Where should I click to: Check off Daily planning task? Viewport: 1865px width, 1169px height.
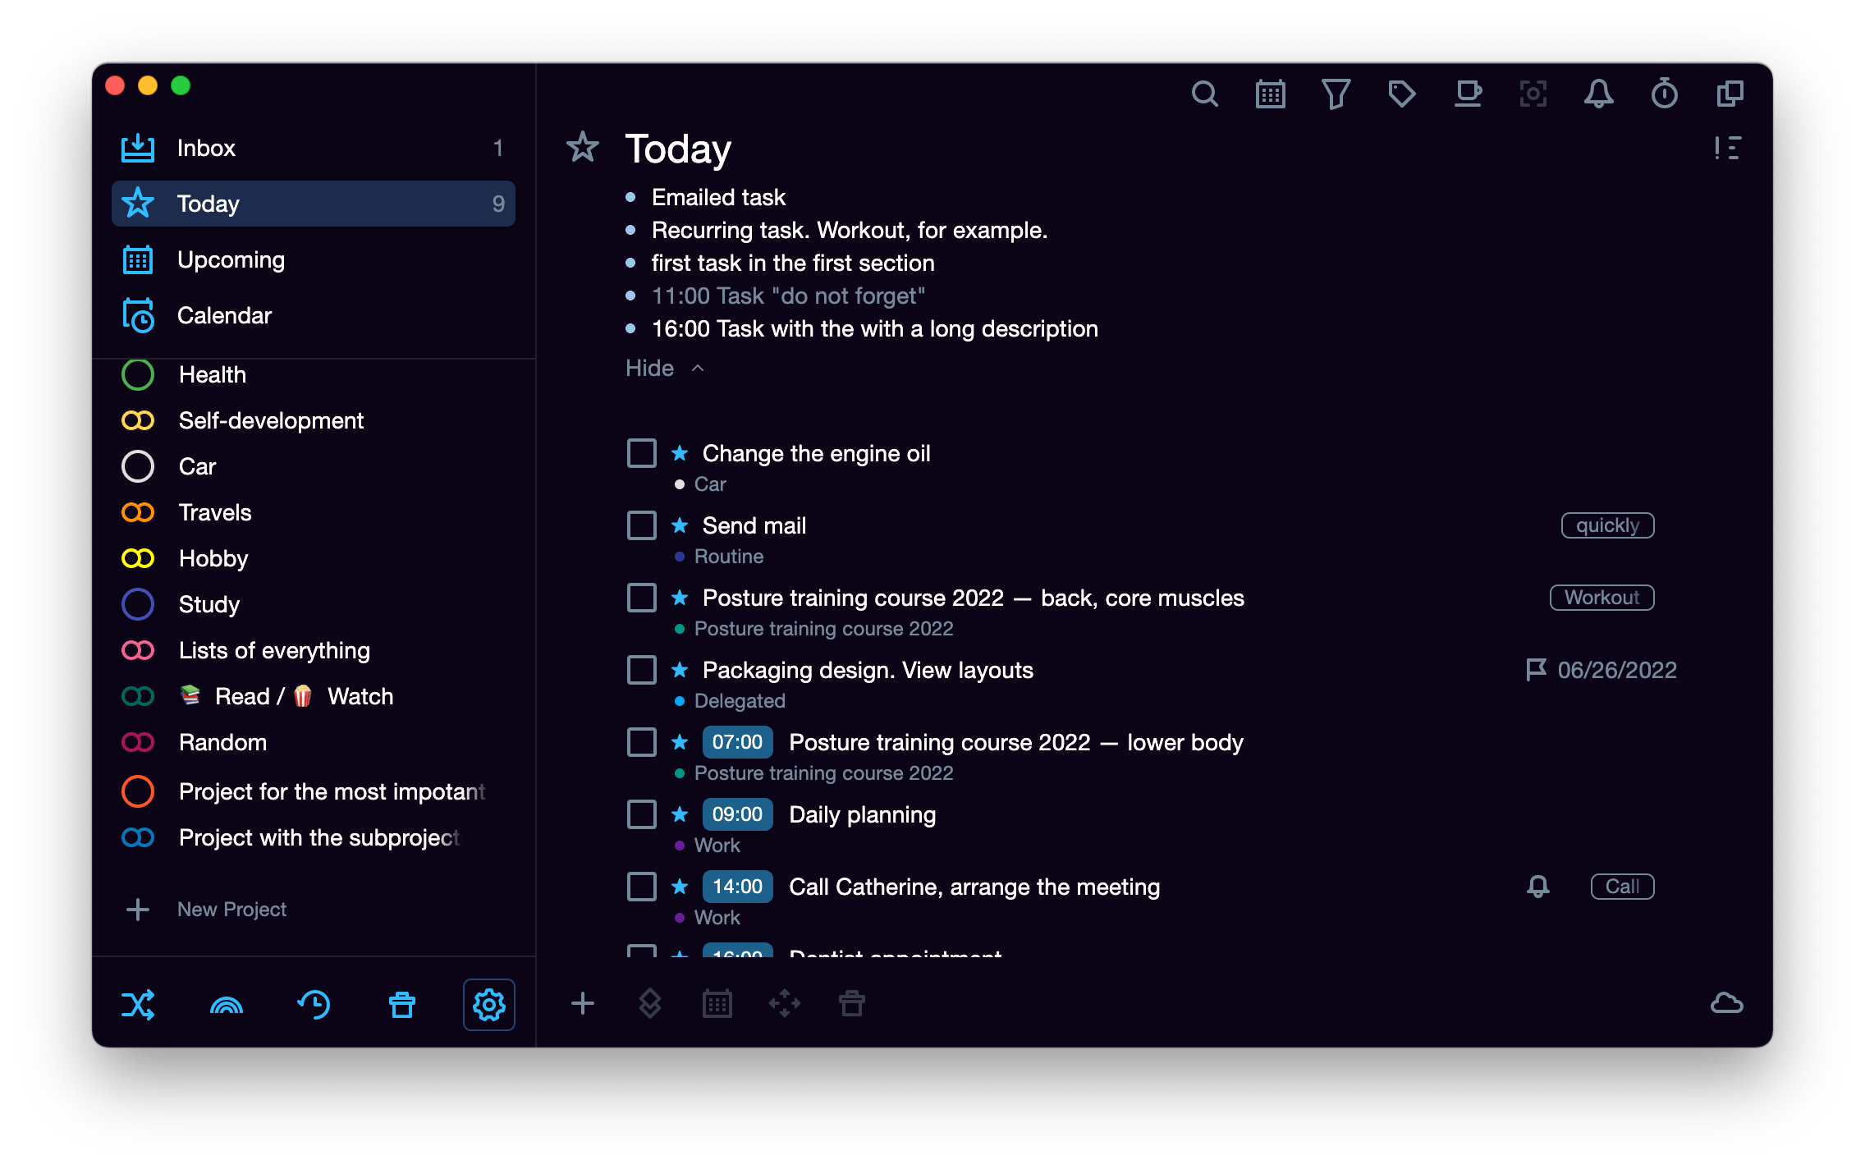[642, 814]
